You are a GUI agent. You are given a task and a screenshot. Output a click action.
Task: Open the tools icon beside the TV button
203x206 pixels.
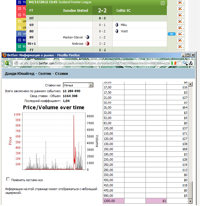(x=180, y=34)
